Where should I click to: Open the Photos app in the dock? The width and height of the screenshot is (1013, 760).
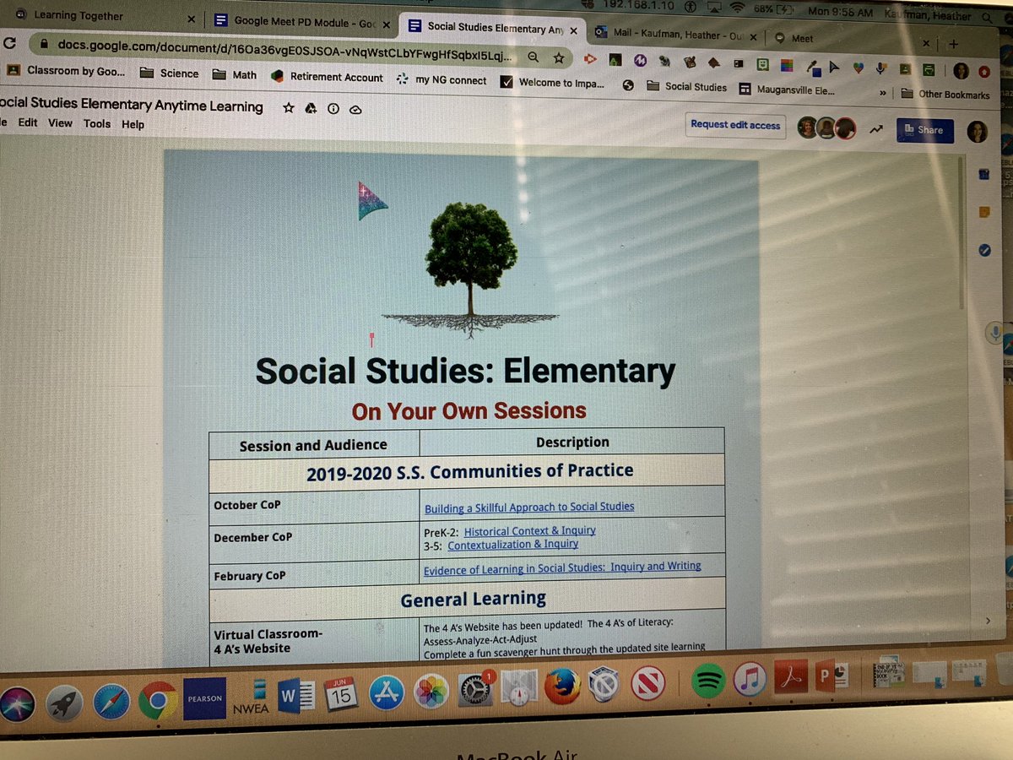tap(431, 692)
